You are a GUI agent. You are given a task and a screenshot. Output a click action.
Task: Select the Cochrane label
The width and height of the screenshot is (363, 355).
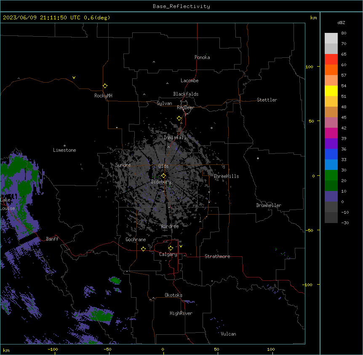[x=136, y=239]
